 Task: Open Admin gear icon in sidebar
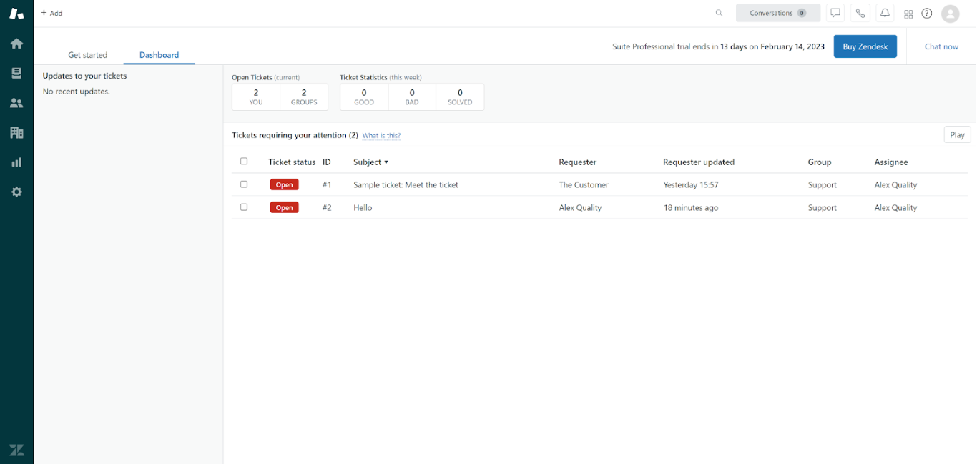[16, 192]
